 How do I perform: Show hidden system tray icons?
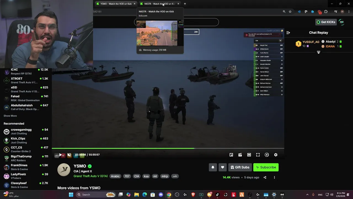[307, 195]
